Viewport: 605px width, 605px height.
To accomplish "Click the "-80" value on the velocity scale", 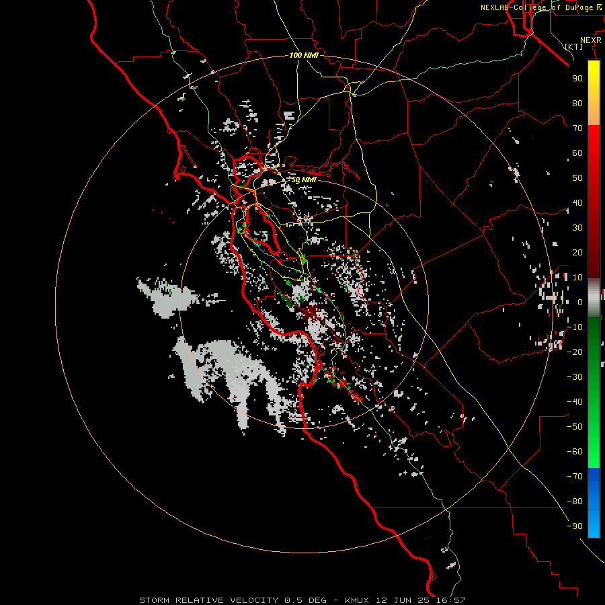I will [575, 501].
